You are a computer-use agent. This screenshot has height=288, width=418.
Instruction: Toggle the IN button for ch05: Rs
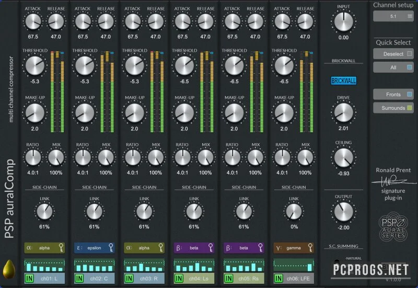click(x=229, y=279)
